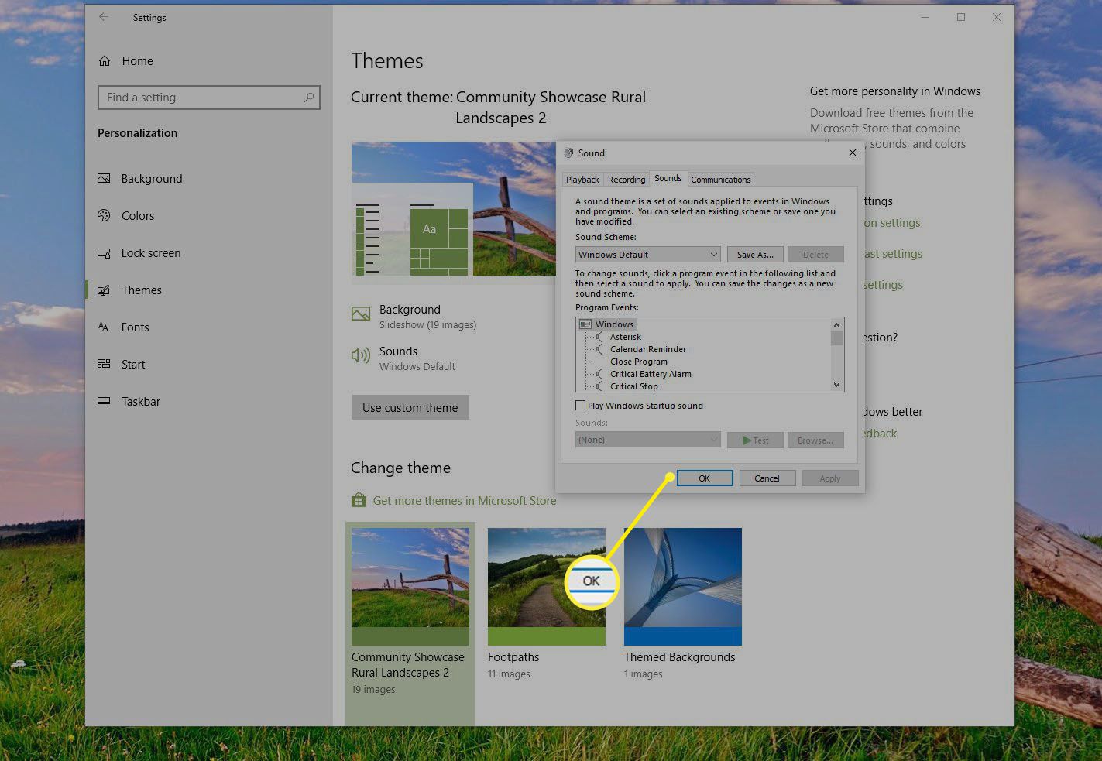Screen dimensions: 1102x761
Task: Click the speaker icon beside Critical Stop
Action: tap(599, 386)
